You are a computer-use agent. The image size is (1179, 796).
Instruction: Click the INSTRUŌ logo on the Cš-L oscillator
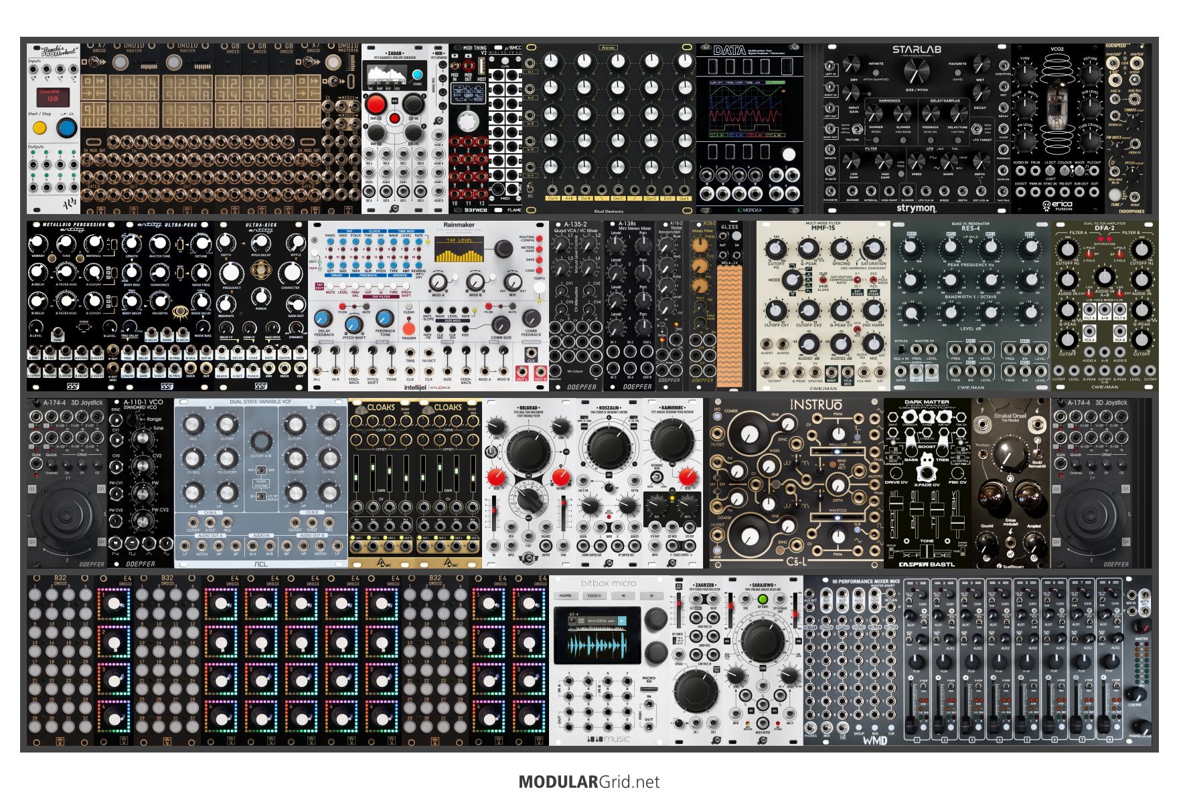(816, 405)
